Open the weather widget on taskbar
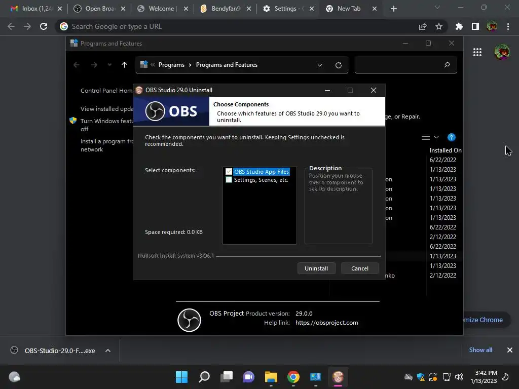 coord(14,377)
